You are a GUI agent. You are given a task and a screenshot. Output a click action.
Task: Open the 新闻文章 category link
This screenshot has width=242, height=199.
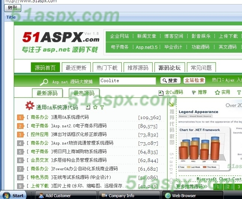[147, 36]
